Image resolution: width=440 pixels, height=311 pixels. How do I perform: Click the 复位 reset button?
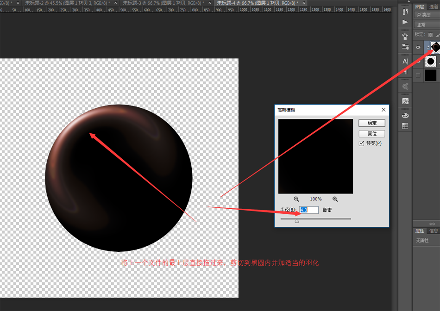(372, 133)
